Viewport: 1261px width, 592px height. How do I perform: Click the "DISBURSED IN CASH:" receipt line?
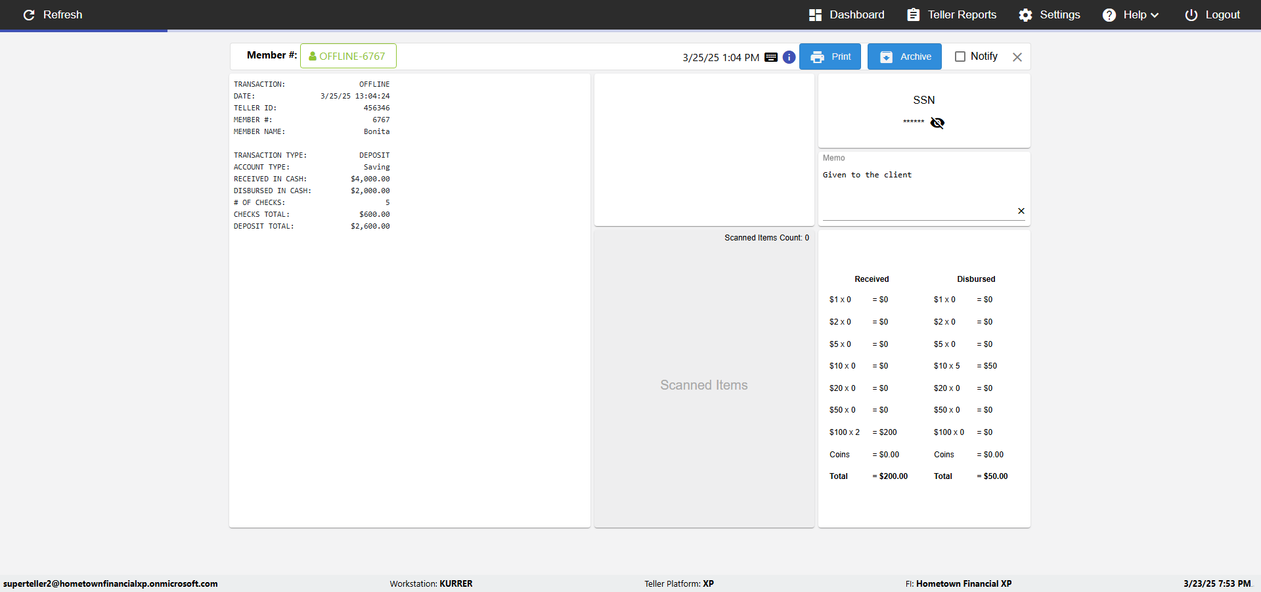point(311,191)
